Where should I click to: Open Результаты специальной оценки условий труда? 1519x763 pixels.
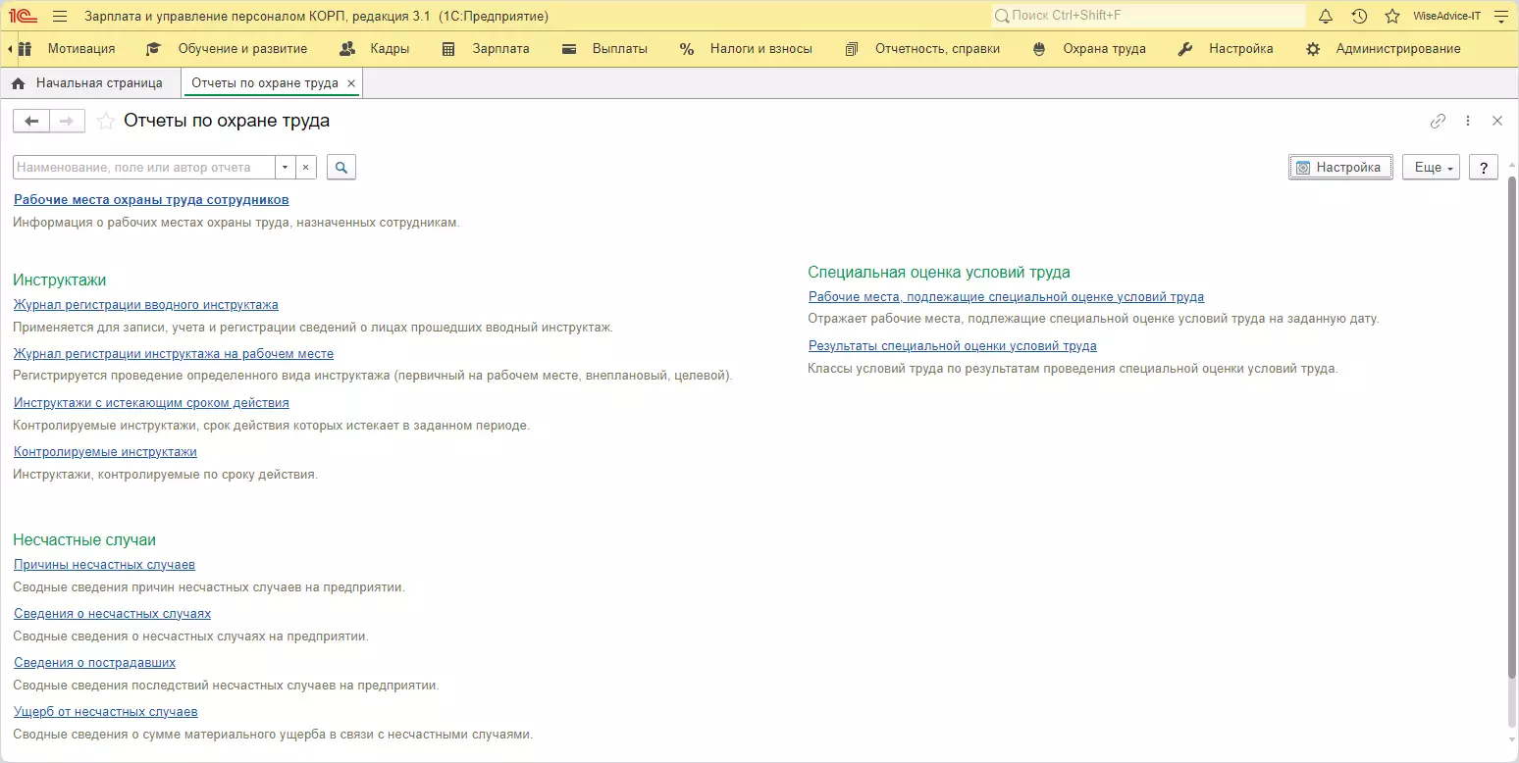click(953, 345)
